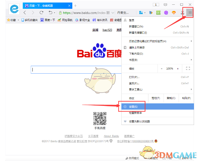Screen dimensions: 200x161
Task: Open 关于百度 footer link
Action: pyautogui.click(x=93, y=136)
